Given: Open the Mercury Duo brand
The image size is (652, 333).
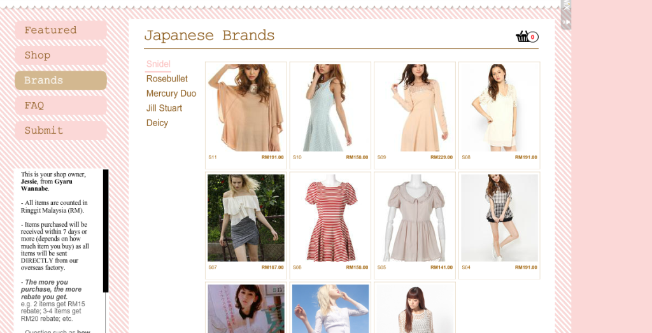Looking at the screenshot, I should 171,94.
